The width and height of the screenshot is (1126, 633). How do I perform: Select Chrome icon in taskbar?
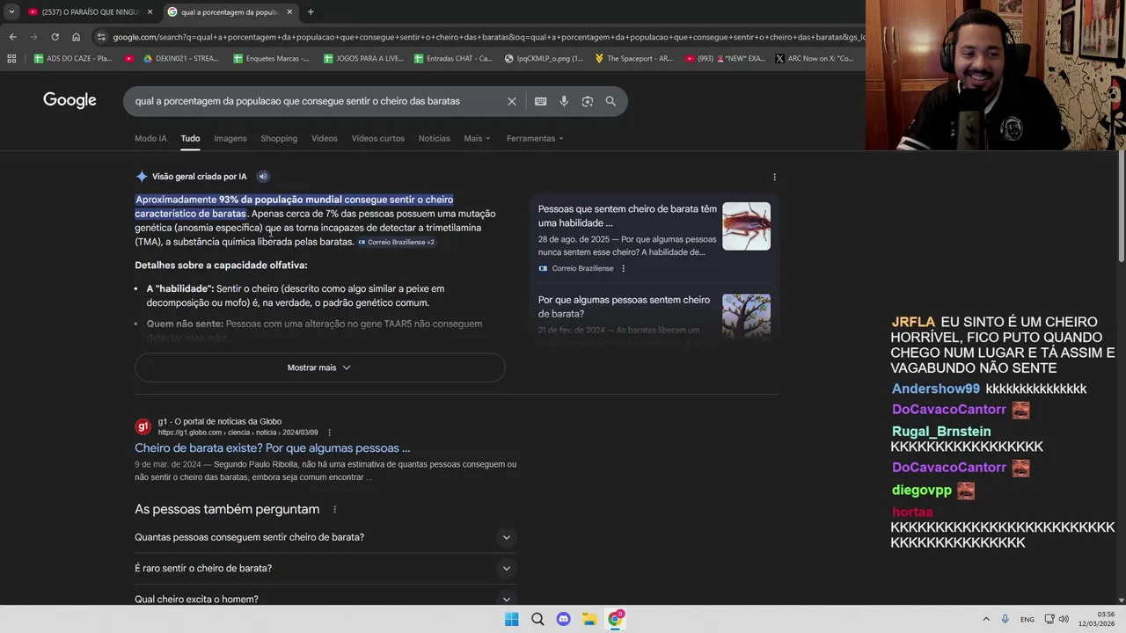point(616,619)
